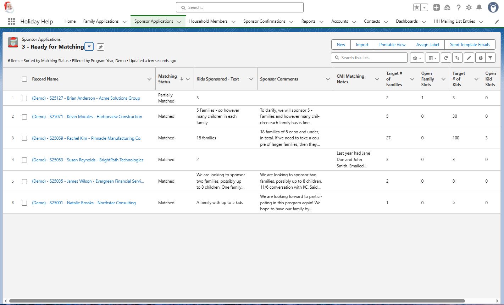504x305 pixels.
Task: Open the Sponsor Comments column menu
Action: pos(328,79)
